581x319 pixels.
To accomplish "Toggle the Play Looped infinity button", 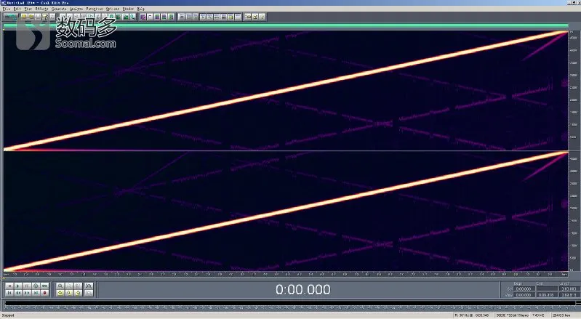I will click(45, 286).
